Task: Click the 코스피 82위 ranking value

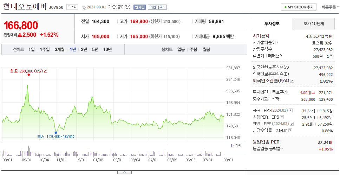Action: (x=322, y=43)
